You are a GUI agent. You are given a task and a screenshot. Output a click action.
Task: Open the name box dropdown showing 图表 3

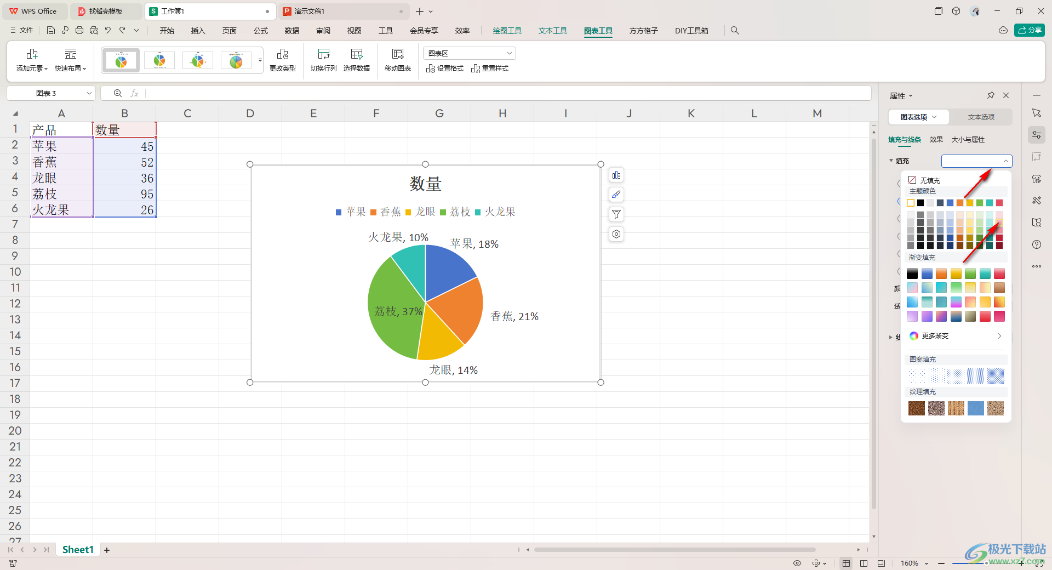(x=89, y=94)
